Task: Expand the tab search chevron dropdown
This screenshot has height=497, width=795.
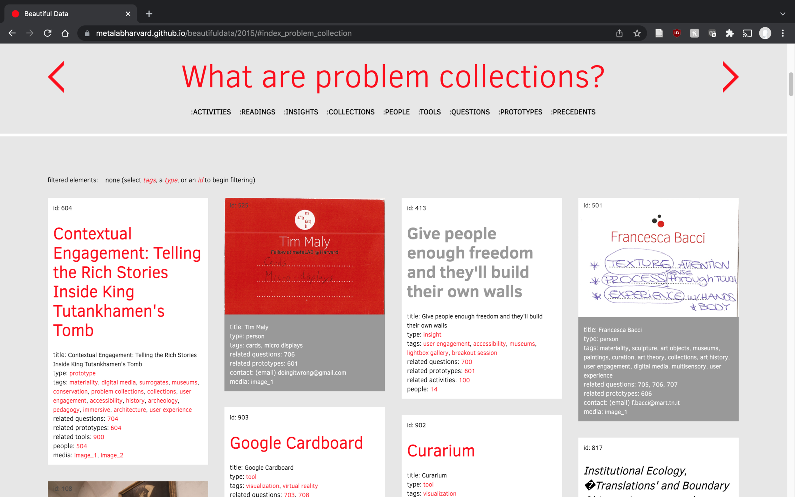Action: [x=783, y=14]
